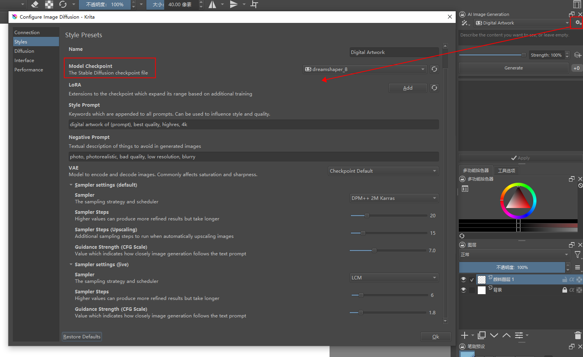The height and width of the screenshot is (357, 583).
Task: Delete layer with the trash icon
Action: click(578, 335)
